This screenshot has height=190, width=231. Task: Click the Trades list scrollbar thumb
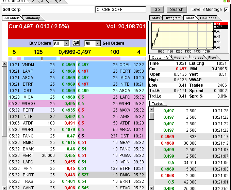152,116
